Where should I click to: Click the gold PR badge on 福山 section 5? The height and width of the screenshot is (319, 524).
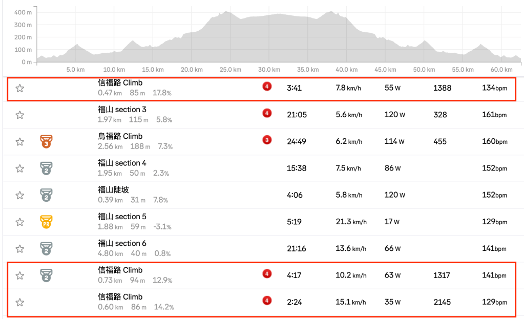click(x=47, y=222)
